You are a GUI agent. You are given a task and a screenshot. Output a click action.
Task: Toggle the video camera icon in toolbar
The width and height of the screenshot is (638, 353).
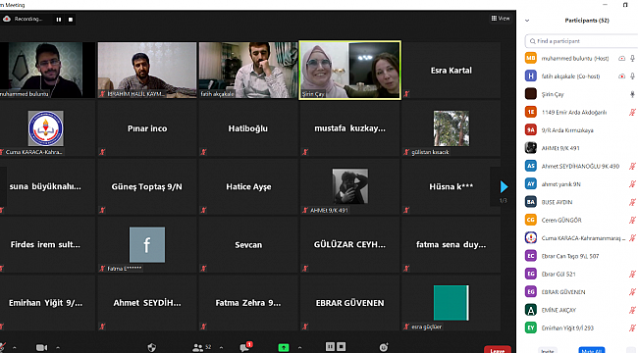(41, 347)
